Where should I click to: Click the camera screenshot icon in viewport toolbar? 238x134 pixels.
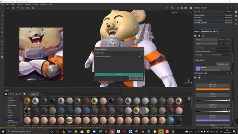pyautogui.click(x=191, y=8)
